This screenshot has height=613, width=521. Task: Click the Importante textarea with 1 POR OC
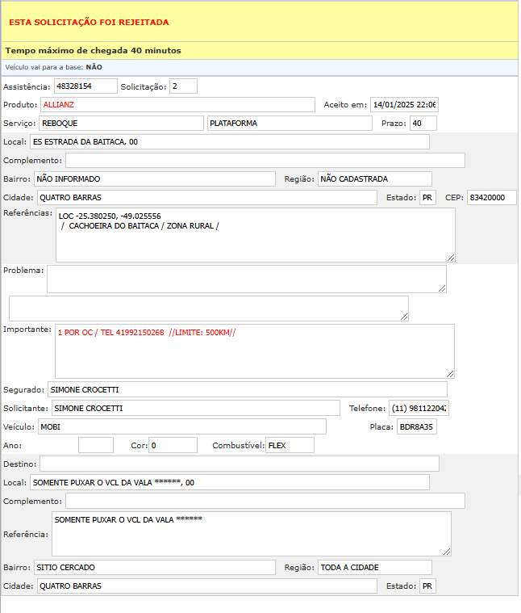254,351
